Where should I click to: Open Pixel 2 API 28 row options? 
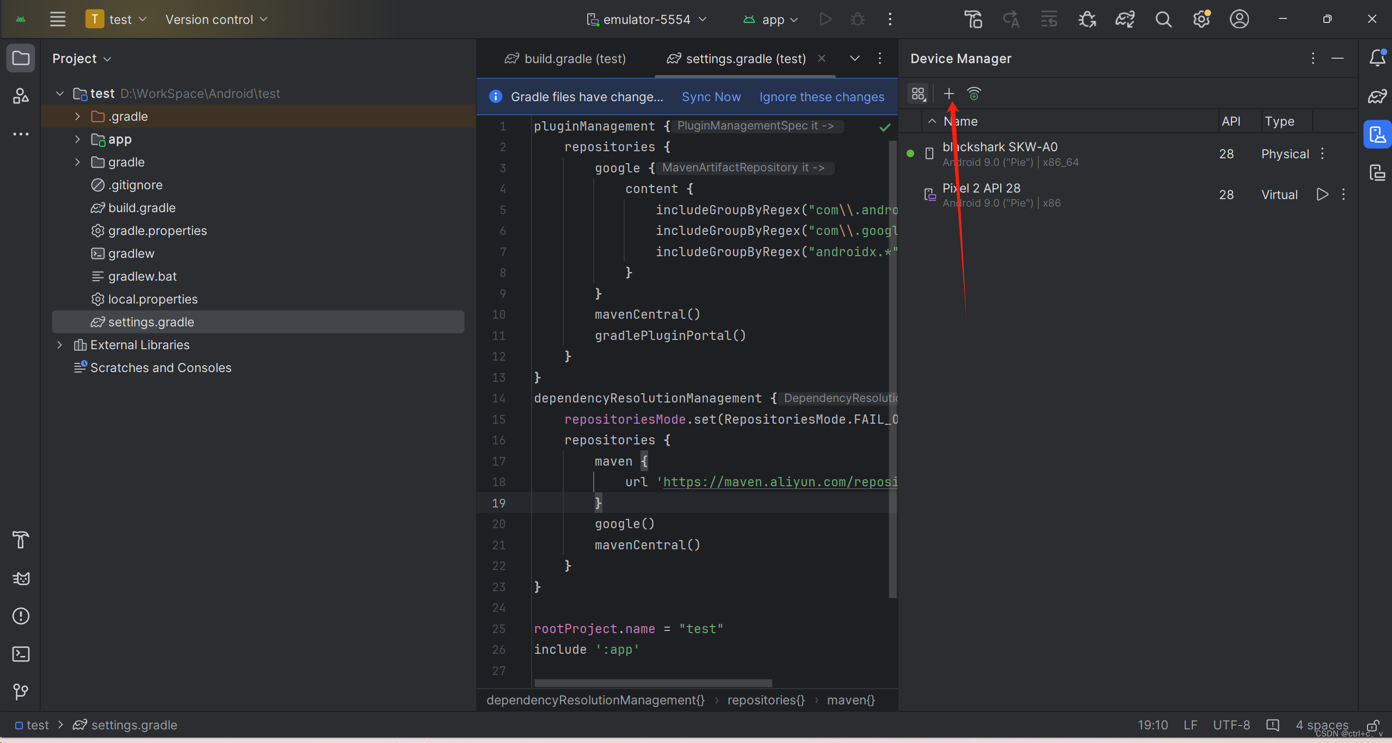click(x=1344, y=194)
